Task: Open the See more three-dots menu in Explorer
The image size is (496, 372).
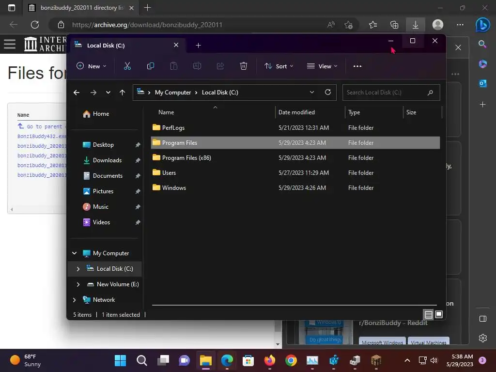Action: coord(357,66)
